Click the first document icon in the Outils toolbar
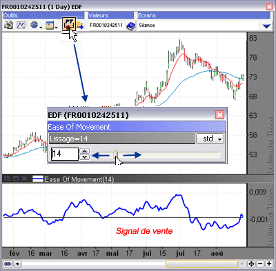This screenshot has width=276, height=271. [x=8, y=25]
